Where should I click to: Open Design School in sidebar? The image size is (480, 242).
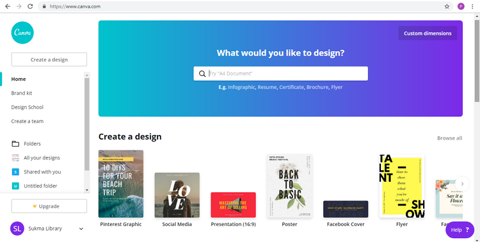tap(28, 107)
